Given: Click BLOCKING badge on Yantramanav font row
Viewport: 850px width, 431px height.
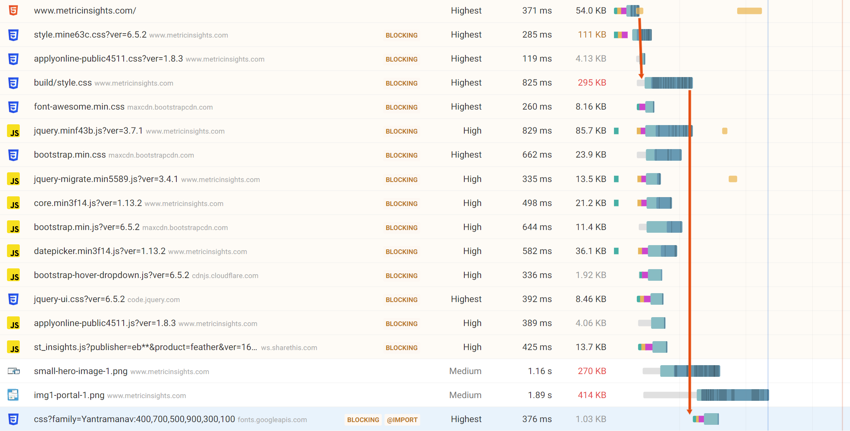Looking at the screenshot, I should point(363,420).
